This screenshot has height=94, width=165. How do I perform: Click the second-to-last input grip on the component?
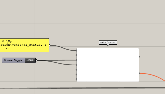click(x=76, y=75)
